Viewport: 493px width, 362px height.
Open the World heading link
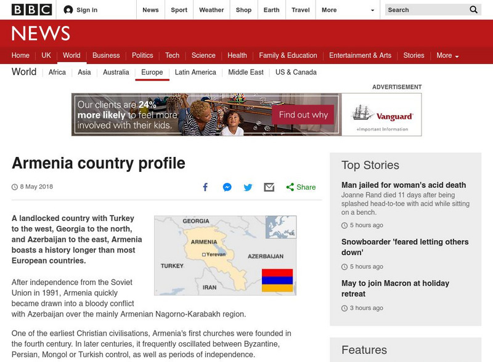click(x=24, y=71)
